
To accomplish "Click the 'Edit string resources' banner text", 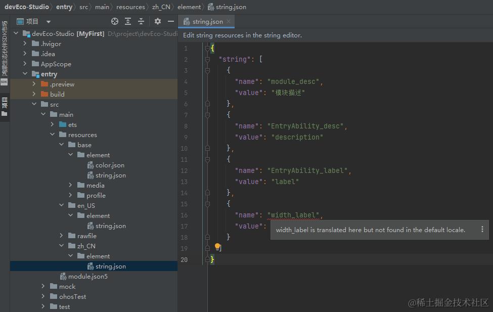I will [242, 35].
